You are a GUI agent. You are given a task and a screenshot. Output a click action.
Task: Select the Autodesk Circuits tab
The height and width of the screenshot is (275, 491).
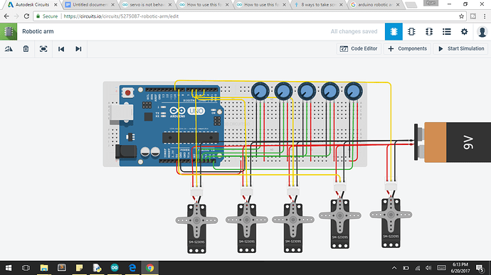(32, 5)
